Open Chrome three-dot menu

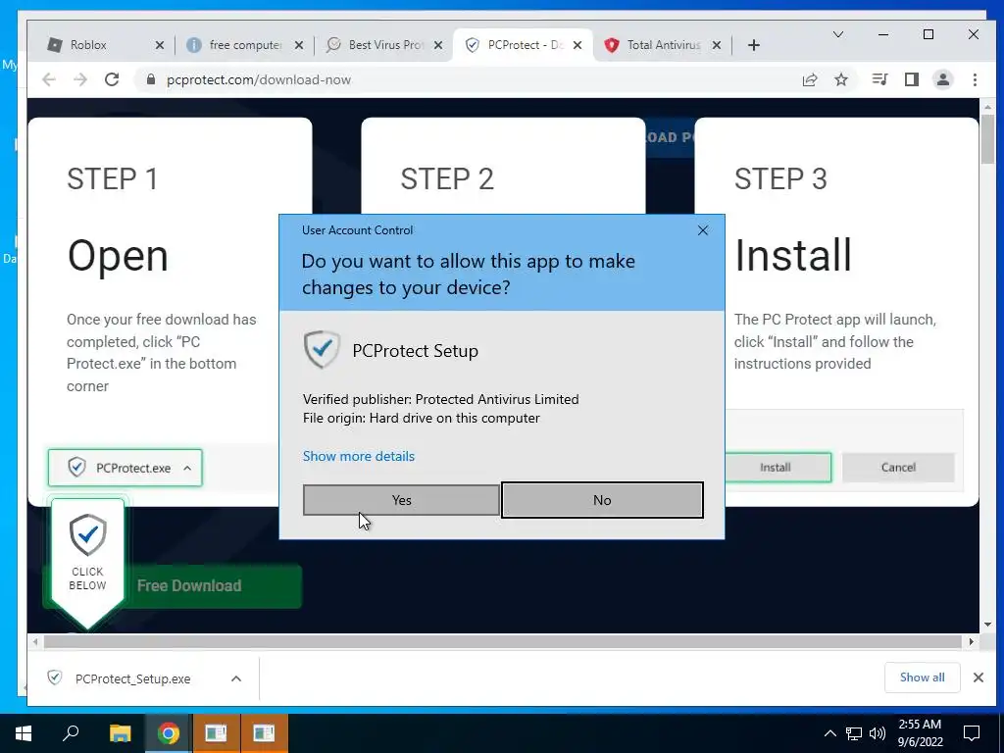pyautogui.click(x=975, y=79)
